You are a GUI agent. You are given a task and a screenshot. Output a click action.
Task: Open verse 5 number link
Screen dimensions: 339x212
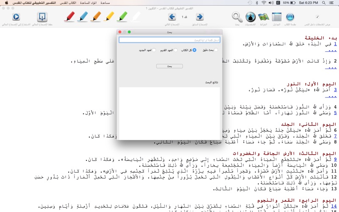335,113
